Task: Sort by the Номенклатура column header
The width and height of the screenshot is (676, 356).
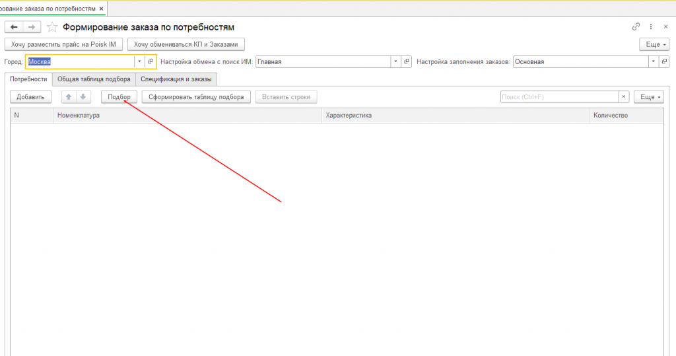Action: click(187, 116)
